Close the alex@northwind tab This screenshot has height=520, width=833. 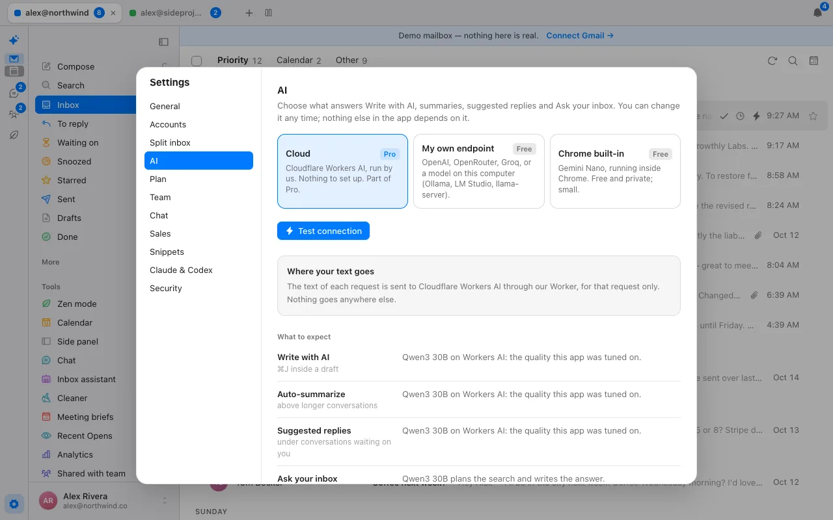tap(114, 13)
